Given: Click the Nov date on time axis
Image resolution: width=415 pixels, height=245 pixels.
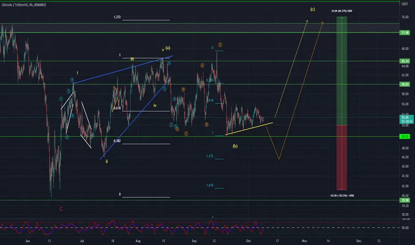Looking at the screenshot, I should click(x=305, y=241).
